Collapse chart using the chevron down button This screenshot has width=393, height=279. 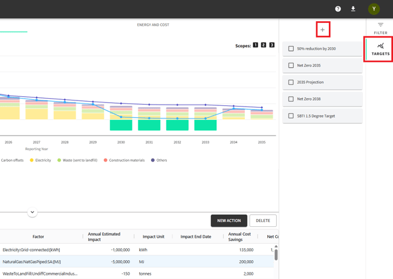32,212
